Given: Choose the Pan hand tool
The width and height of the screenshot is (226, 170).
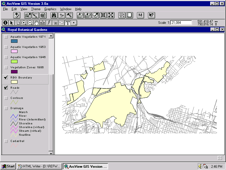Looking at the screenshot, I should coord(36,23).
